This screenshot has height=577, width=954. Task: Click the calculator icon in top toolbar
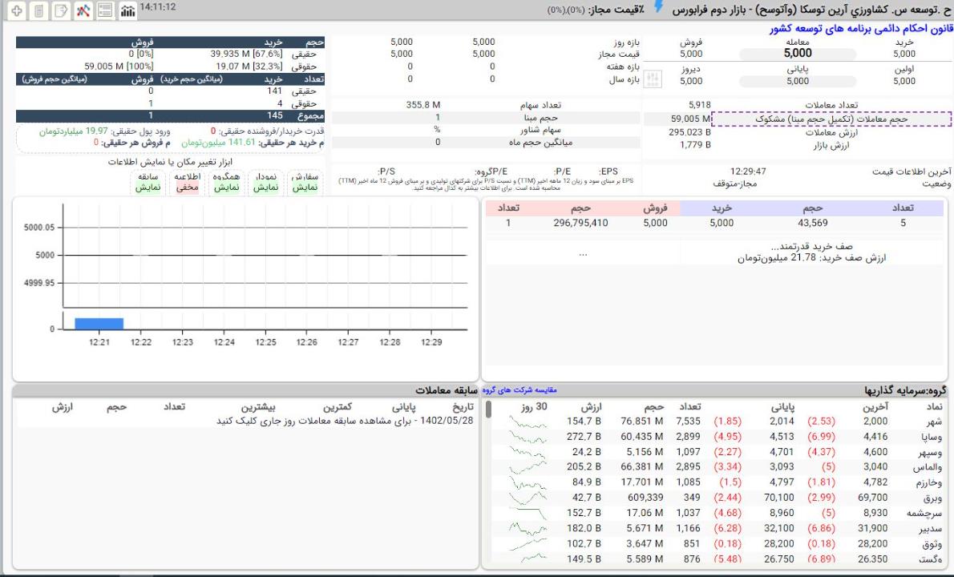click(38, 11)
